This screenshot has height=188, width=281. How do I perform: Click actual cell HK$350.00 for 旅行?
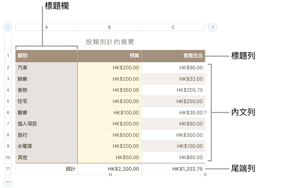(x=173, y=135)
